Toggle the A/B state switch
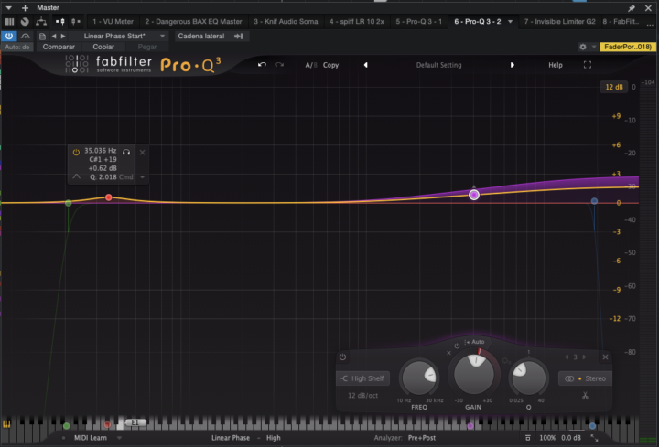Image resolution: width=659 pixels, height=447 pixels. tap(310, 65)
